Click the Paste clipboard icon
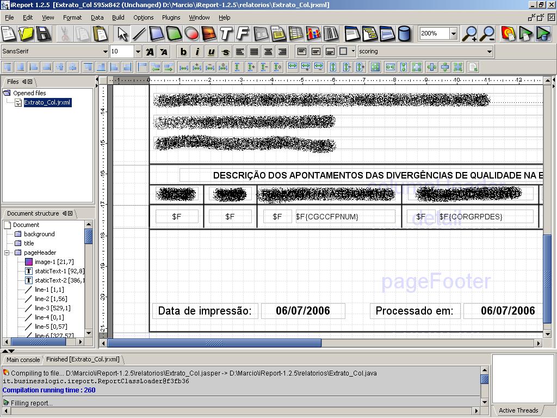The image size is (557, 418). point(100,34)
